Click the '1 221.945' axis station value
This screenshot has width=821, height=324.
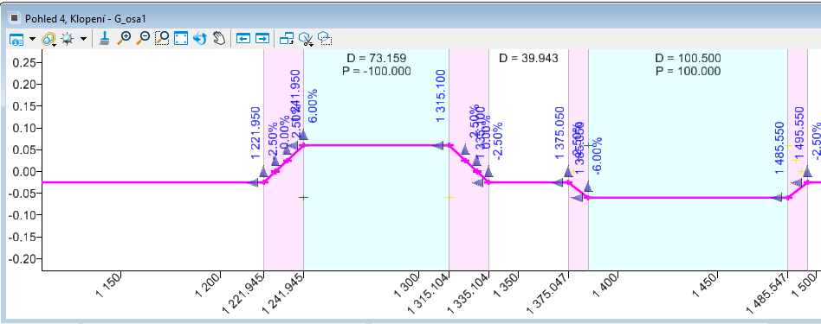tap(243, 294)
